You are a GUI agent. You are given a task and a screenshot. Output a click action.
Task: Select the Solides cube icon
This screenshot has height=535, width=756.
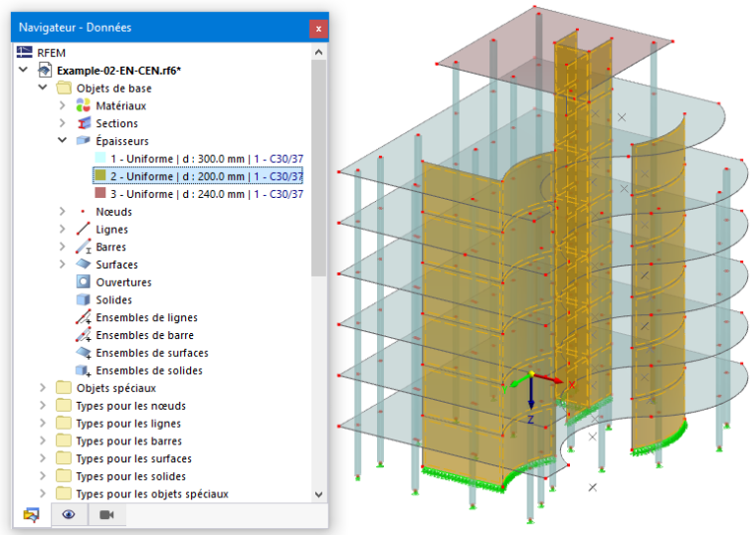pyautogui.click(x=84, y=299)
